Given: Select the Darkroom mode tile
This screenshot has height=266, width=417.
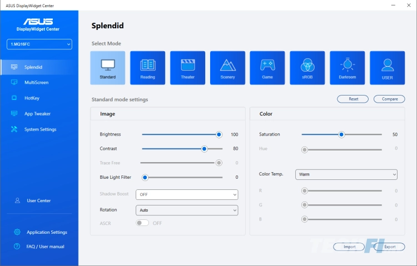Looking at the screenshot, I should pyautogui.click(x=348, y=68).
